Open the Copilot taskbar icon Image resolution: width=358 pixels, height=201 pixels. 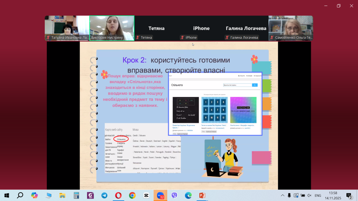34,195
